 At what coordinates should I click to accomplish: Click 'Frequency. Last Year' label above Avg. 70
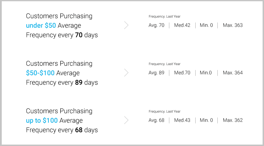click(164, 17)
